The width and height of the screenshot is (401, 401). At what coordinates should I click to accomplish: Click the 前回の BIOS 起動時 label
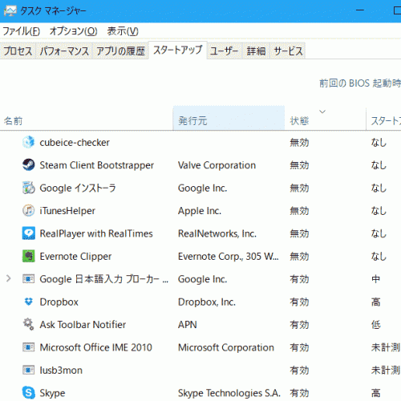[x=360, y=83]
